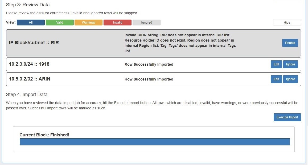The image size is (308, 165).
Task: Edit the 10.2.3.0/24 :: 1918 row
Action: click(276, 64)
